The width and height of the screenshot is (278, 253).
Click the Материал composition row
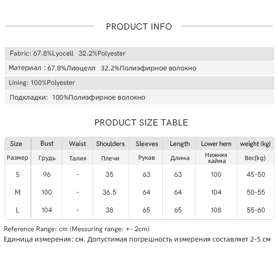(103, 68)
